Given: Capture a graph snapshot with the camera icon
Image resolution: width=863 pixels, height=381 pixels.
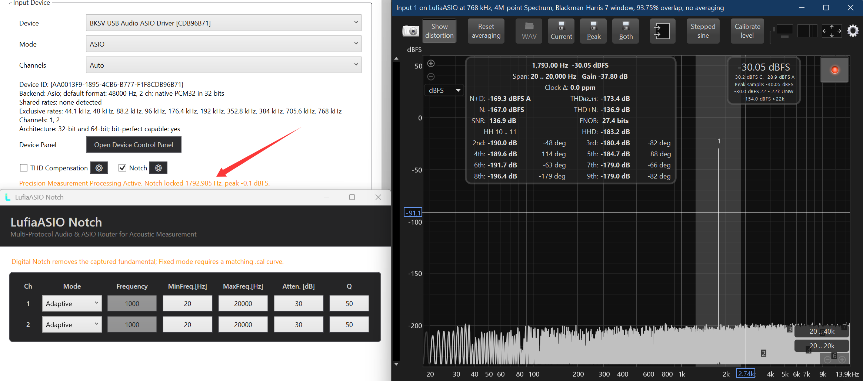Looking at the screenshot, I should pos(410,31).
